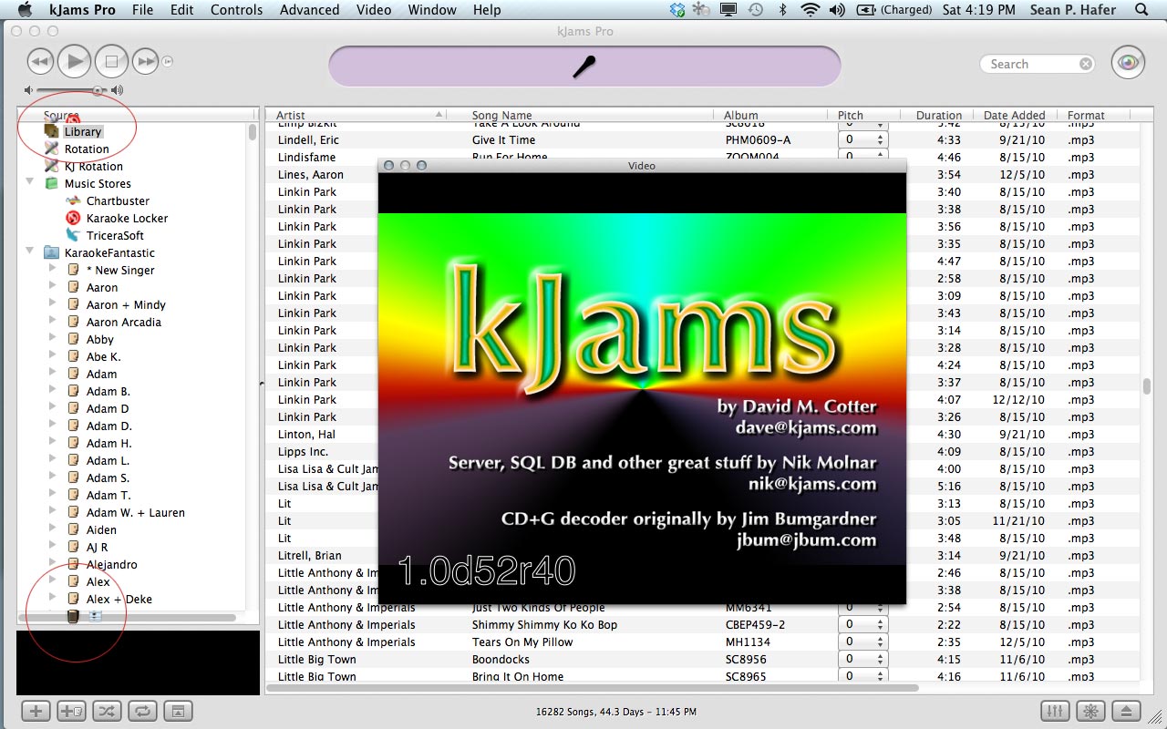Click the volume slider knob
This screenshot has width=1167, height=729.
point(98,90)
